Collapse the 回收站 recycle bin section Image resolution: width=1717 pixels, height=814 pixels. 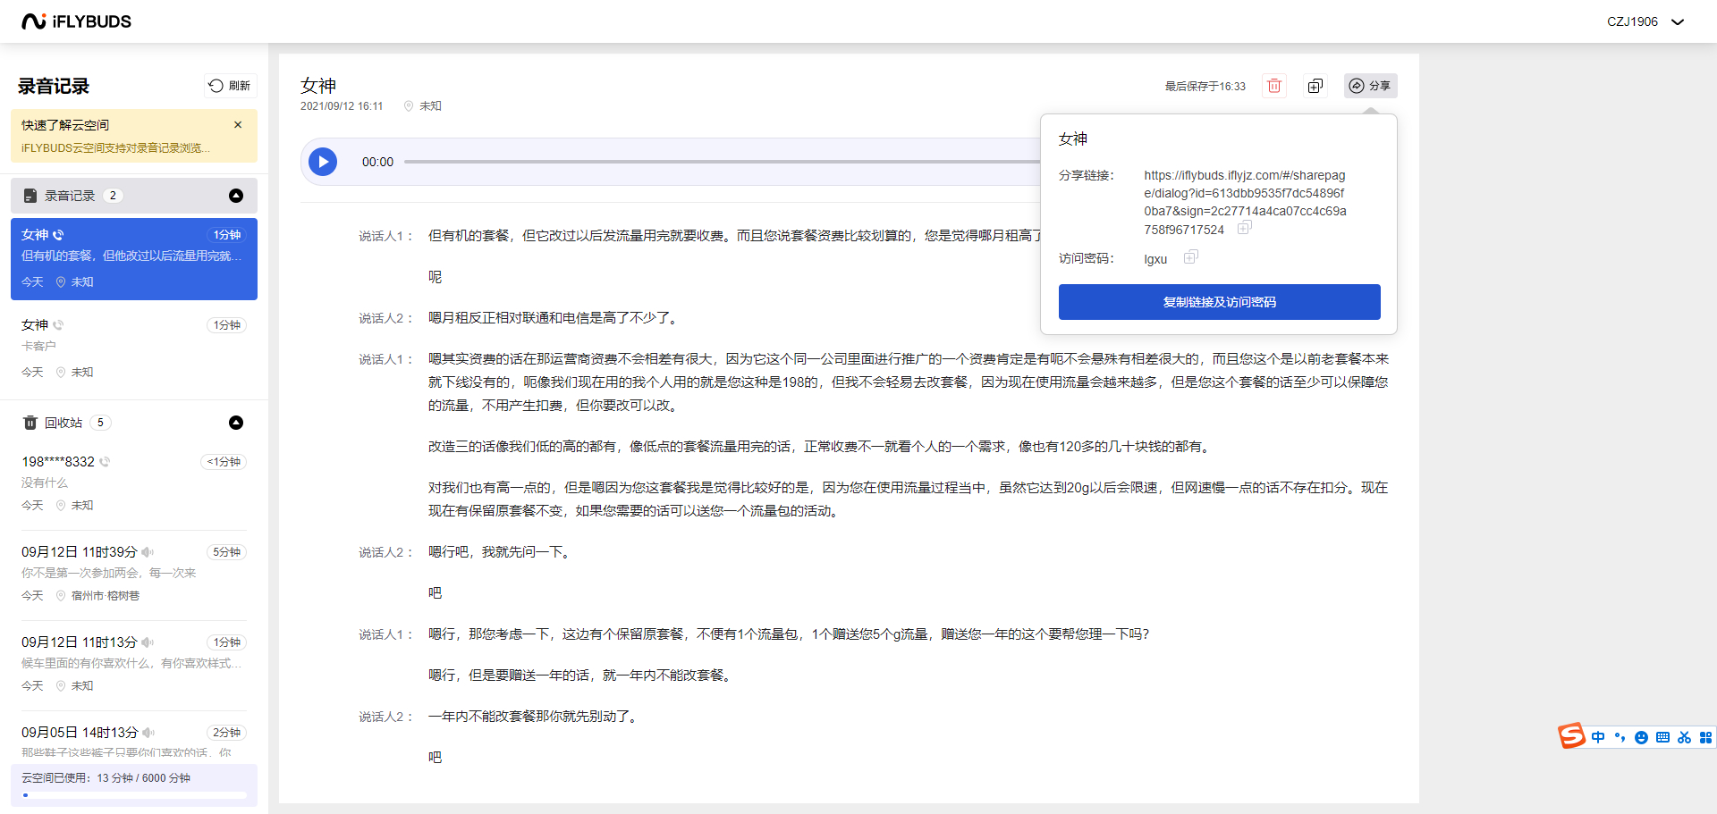click(x=236, y=422)
